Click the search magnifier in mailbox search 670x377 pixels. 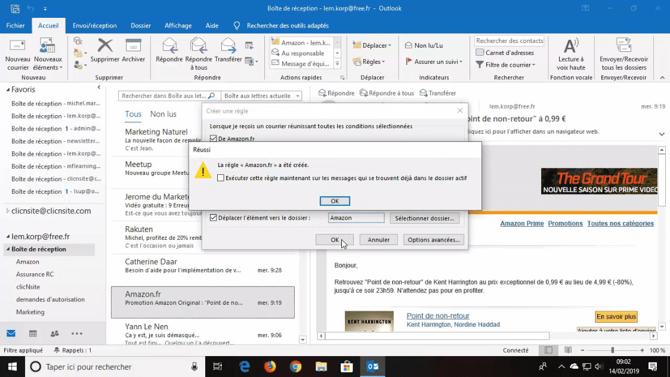[x=212, y=96]
